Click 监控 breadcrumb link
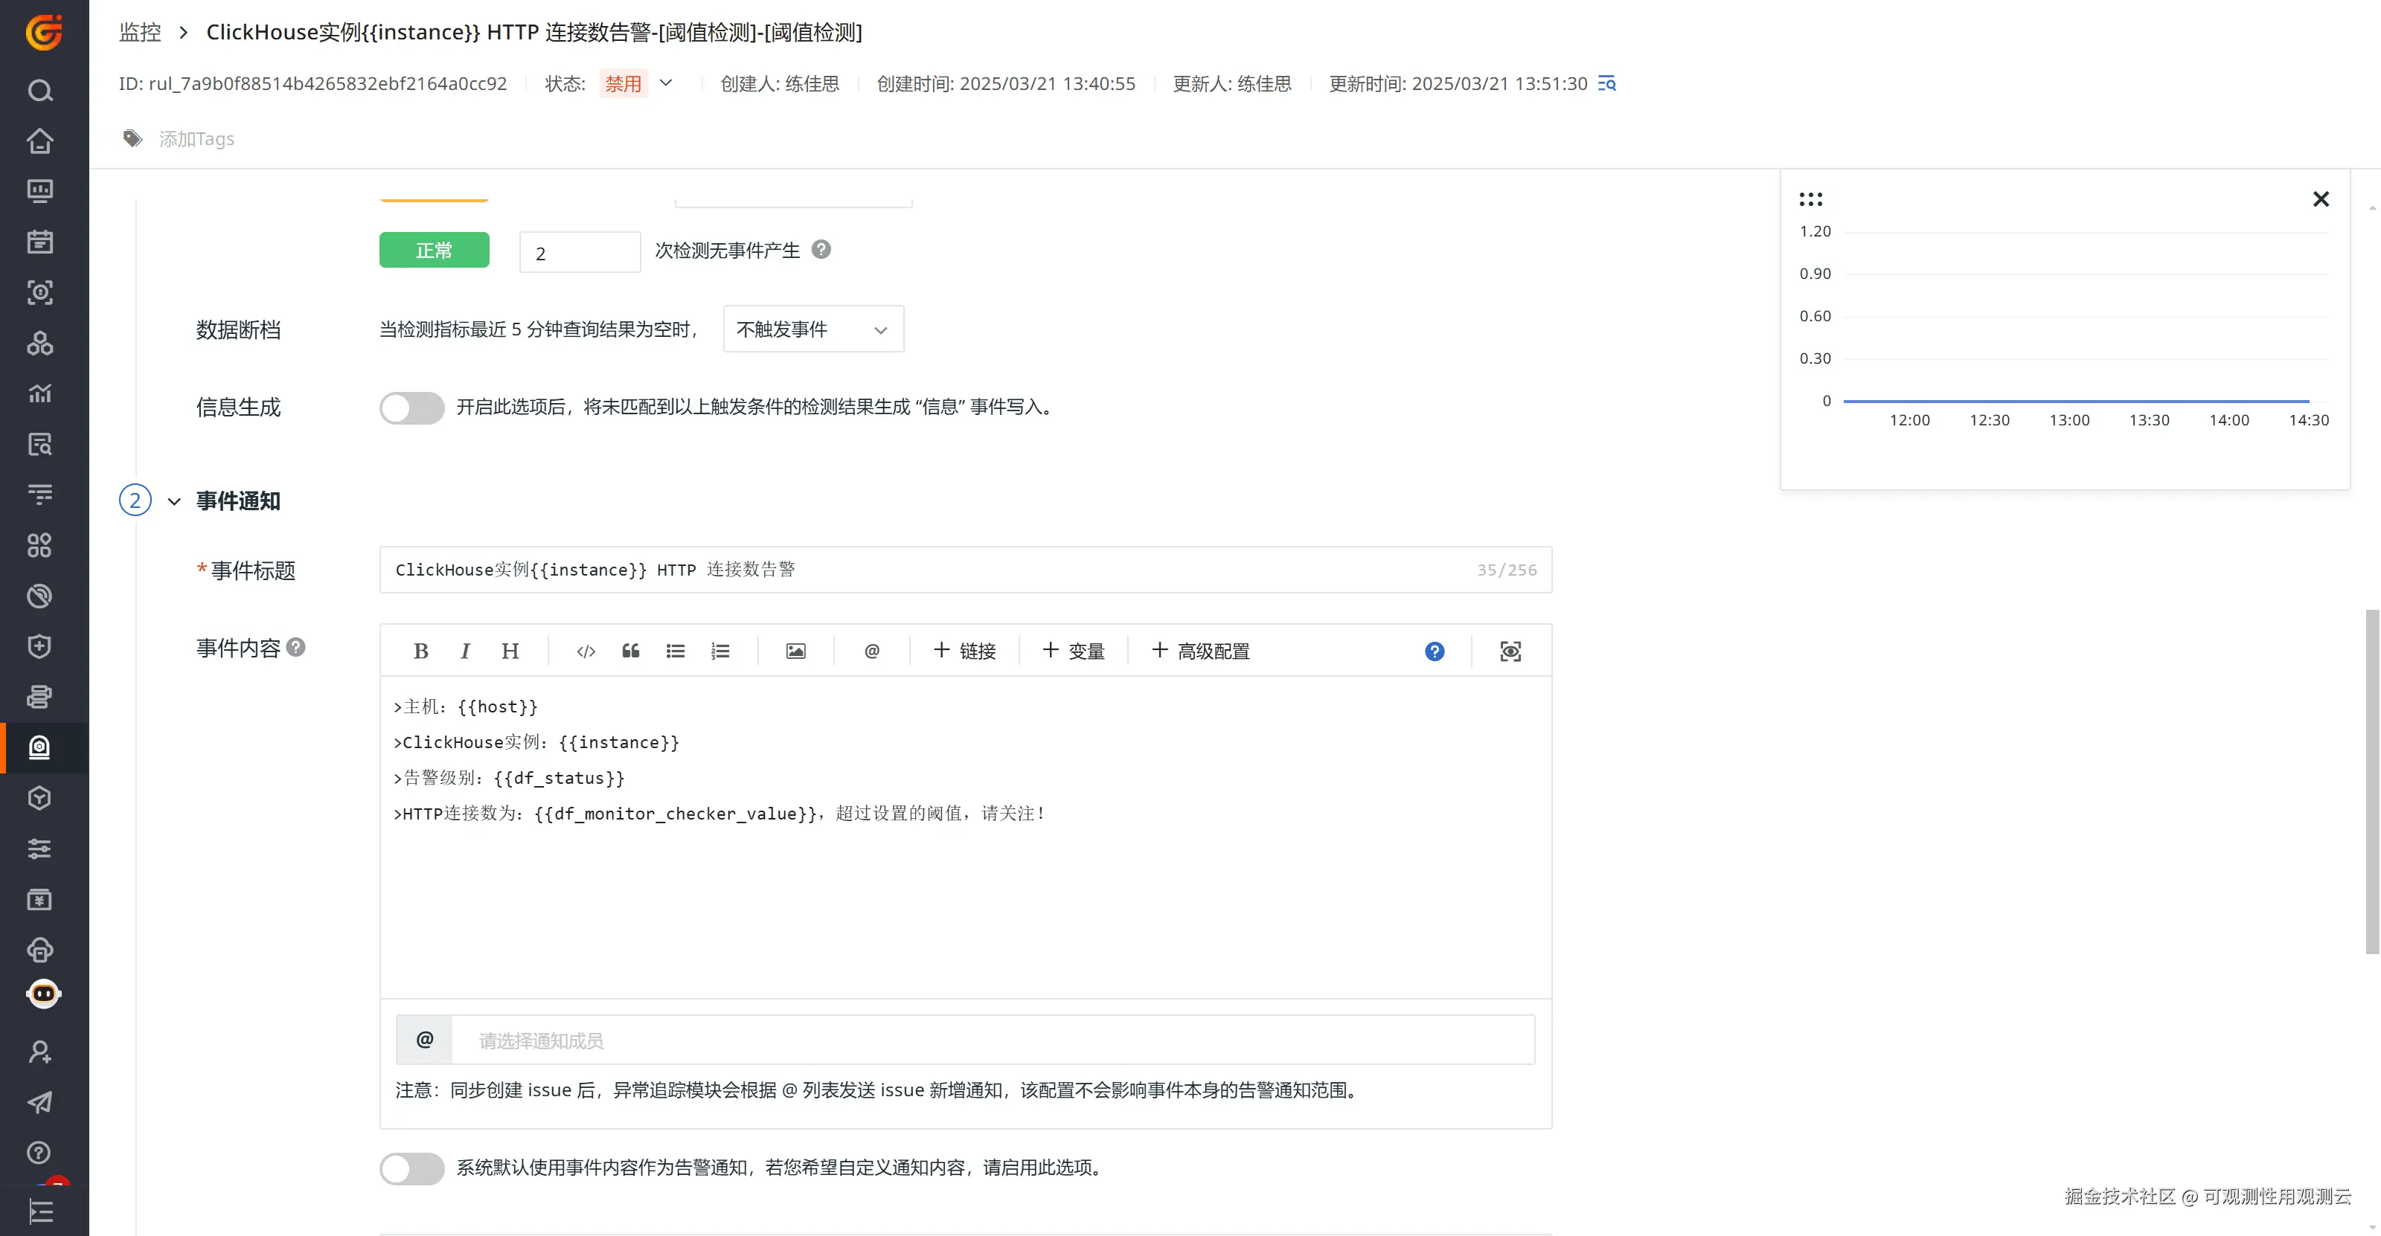This screenshot has width=2381, height=1236. coord(141,32)
